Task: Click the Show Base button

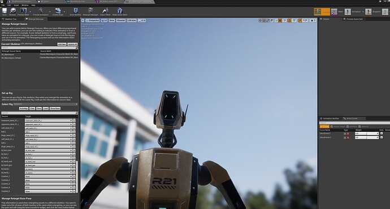Action: coord(55,109)
